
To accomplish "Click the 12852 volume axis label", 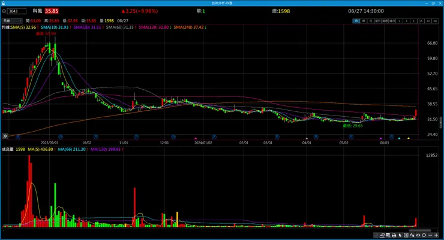I will (x=431, y=155).
